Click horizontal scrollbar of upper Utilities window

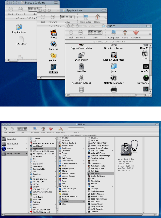[x=102, y=95]
